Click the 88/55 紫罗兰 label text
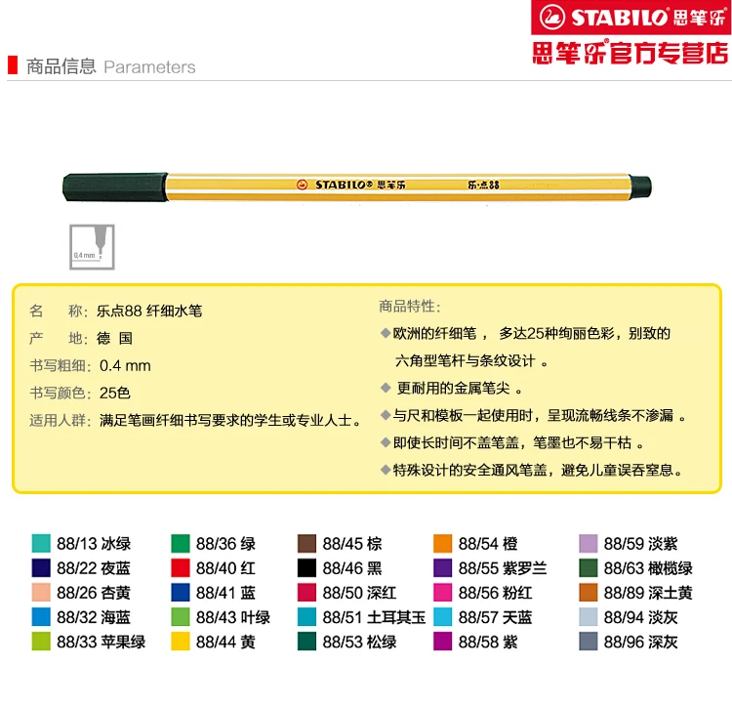 coord(503,568)
